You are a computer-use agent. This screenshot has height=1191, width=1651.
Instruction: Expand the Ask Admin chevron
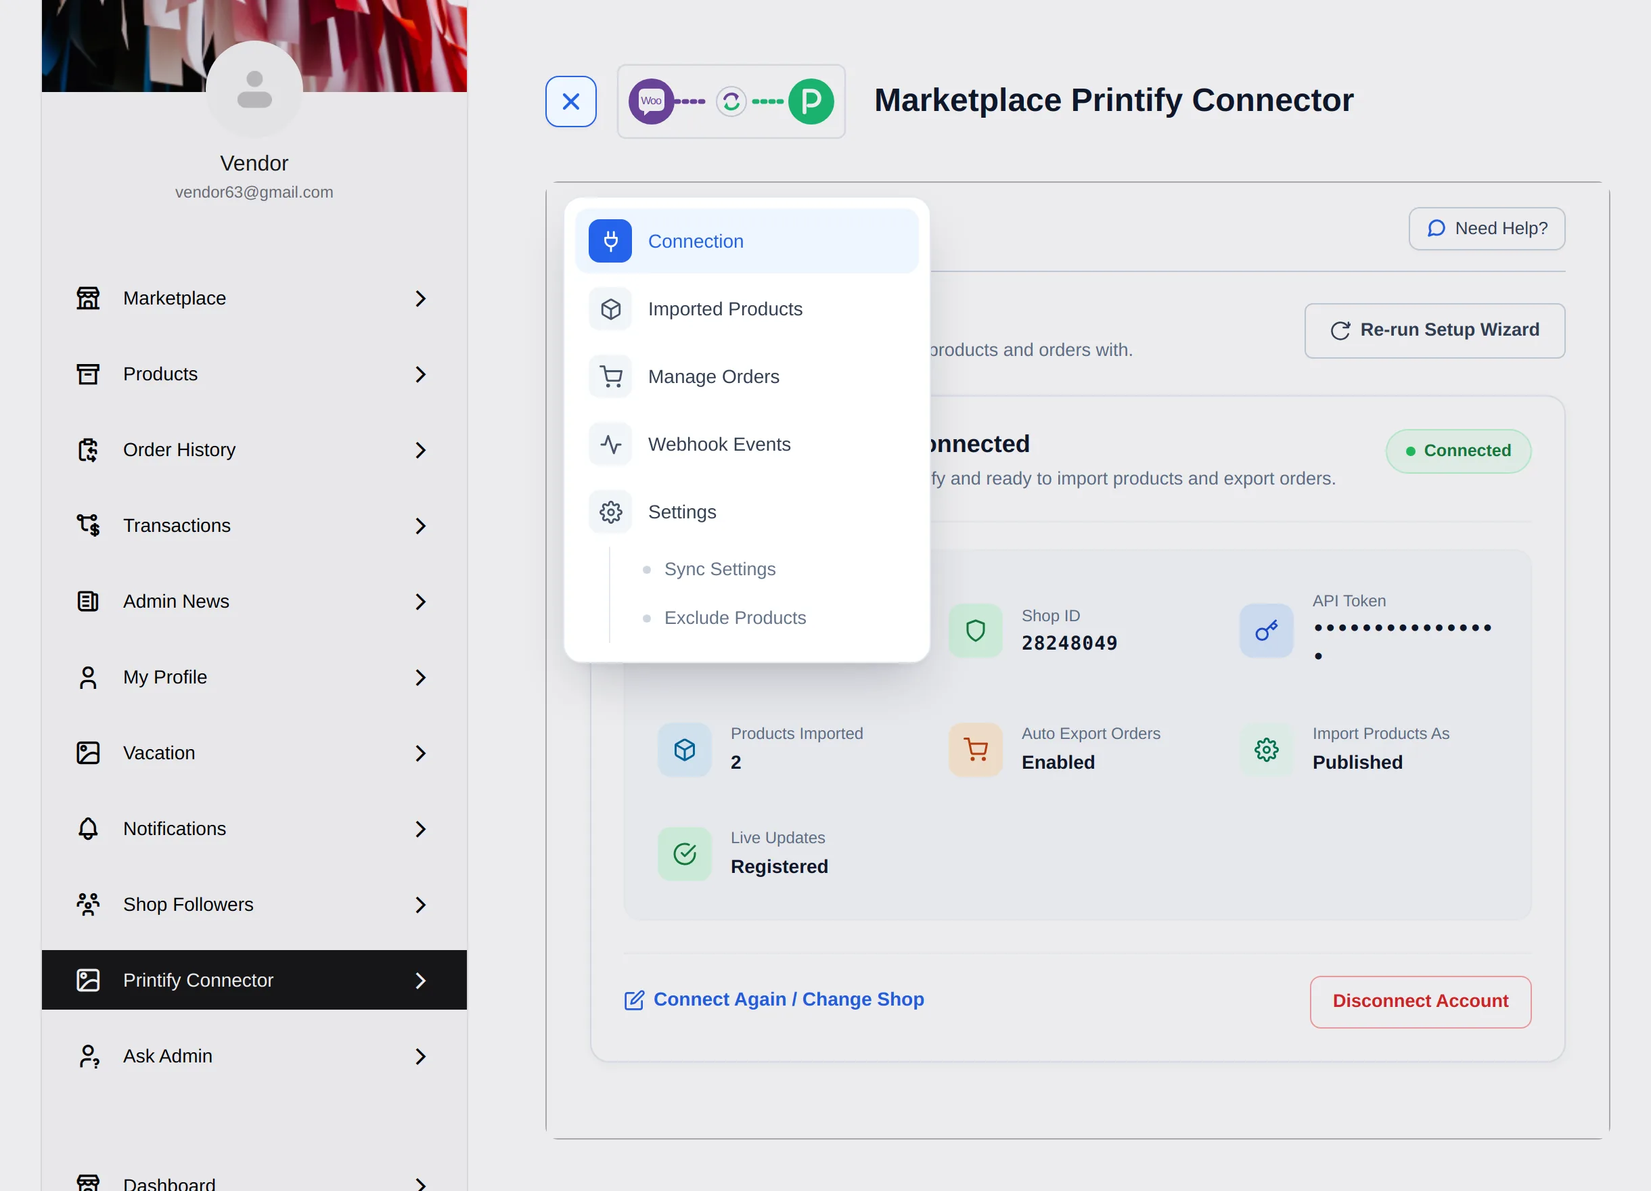point(420,1056)
